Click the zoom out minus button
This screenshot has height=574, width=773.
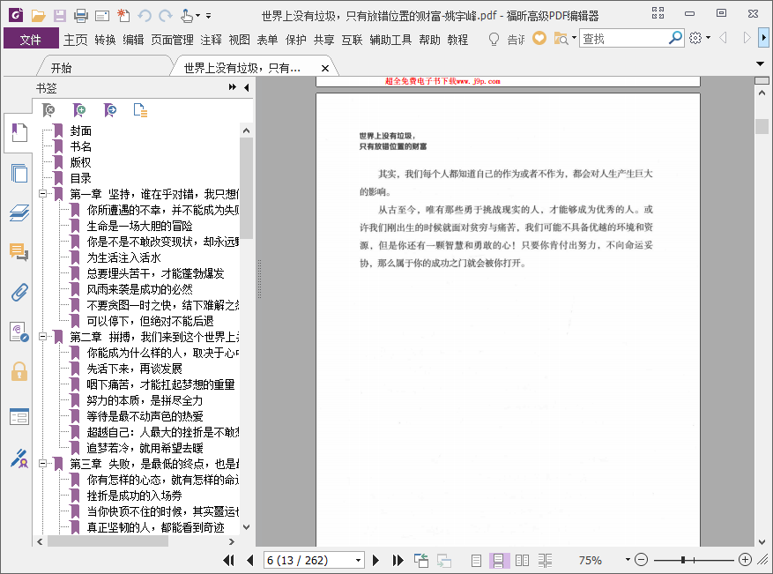641,560
